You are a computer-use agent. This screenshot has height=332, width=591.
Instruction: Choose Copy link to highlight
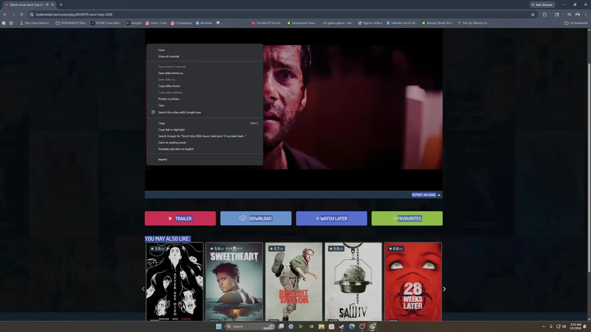pyautogui.click(x=205, y=130)
